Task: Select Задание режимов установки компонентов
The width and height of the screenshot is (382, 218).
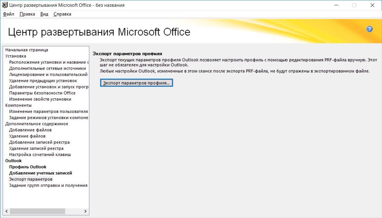Action: [x=49, y=118]
